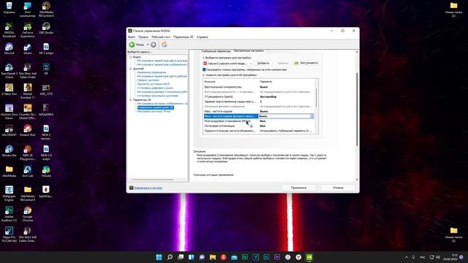468x263 pixels.
Task: Open the Информация о системе link
Action: pyautogui.click(x=148, y=188)
